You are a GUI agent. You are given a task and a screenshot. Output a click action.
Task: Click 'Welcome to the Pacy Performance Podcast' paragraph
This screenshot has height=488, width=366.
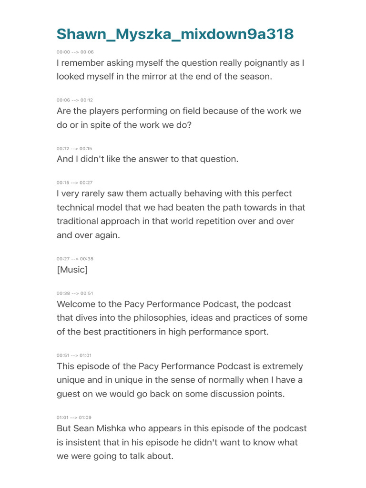tap(182, 318)
